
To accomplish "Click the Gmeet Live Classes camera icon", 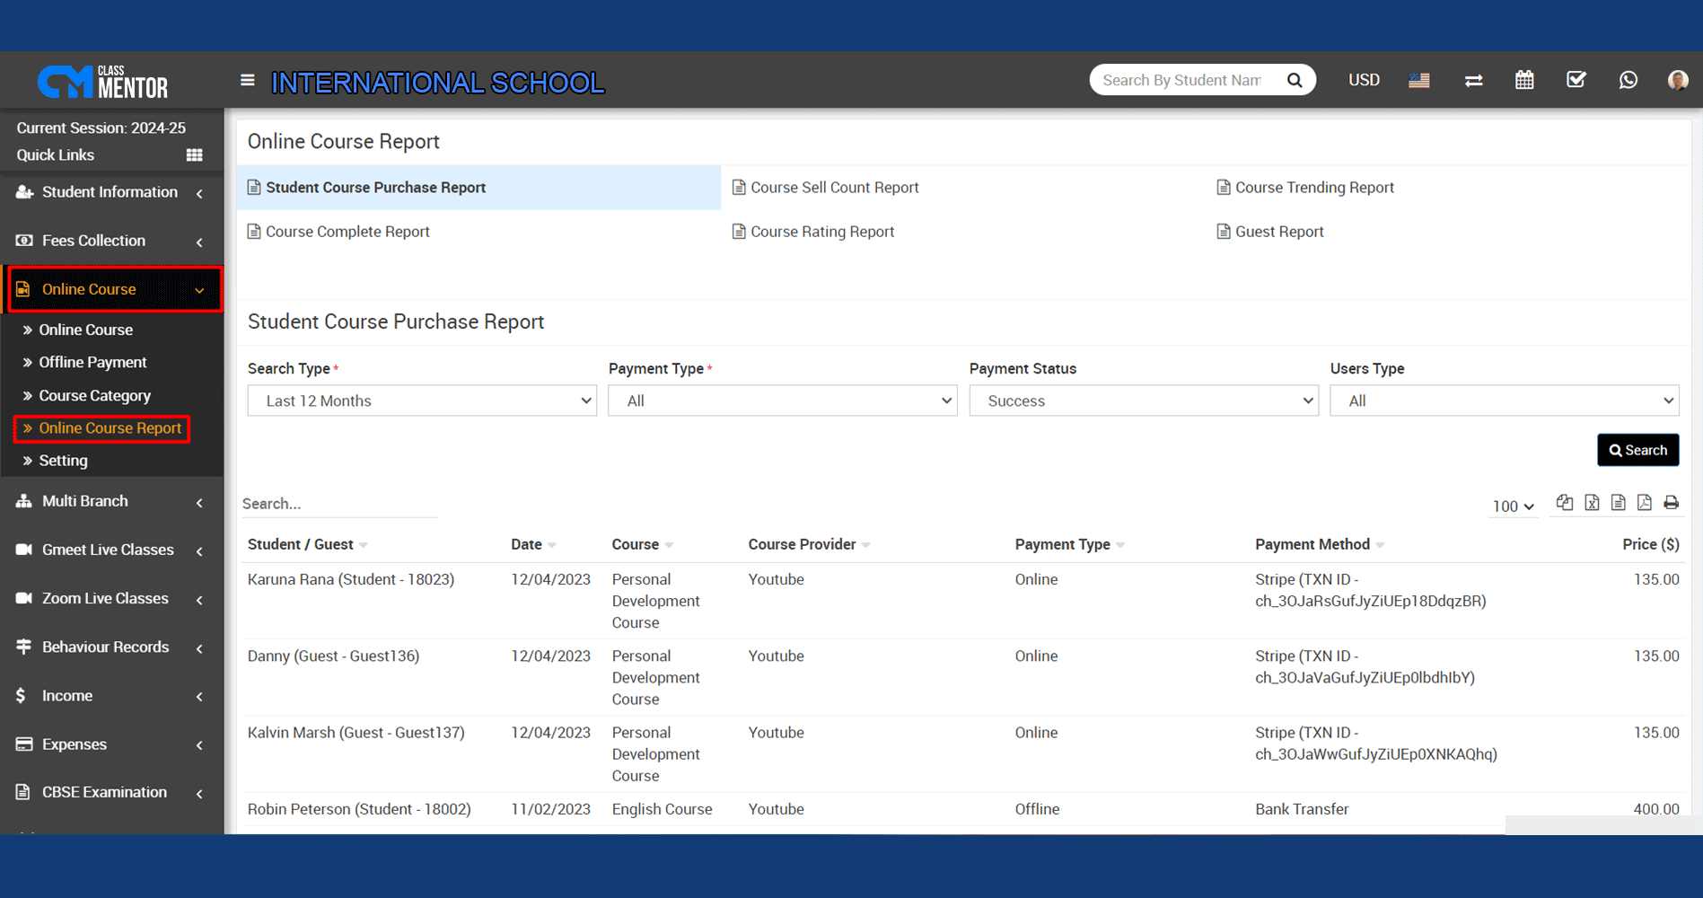I will coord(24,550).
